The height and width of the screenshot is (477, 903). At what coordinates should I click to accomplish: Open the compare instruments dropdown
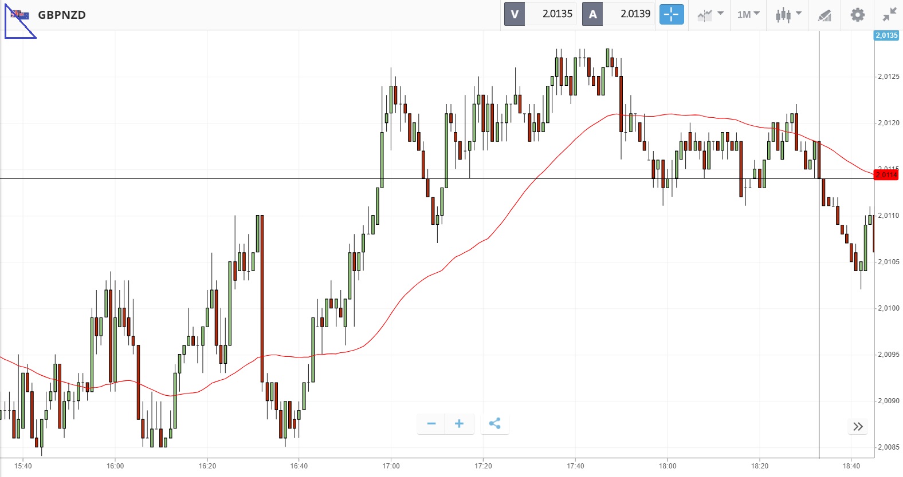[710, 14]
